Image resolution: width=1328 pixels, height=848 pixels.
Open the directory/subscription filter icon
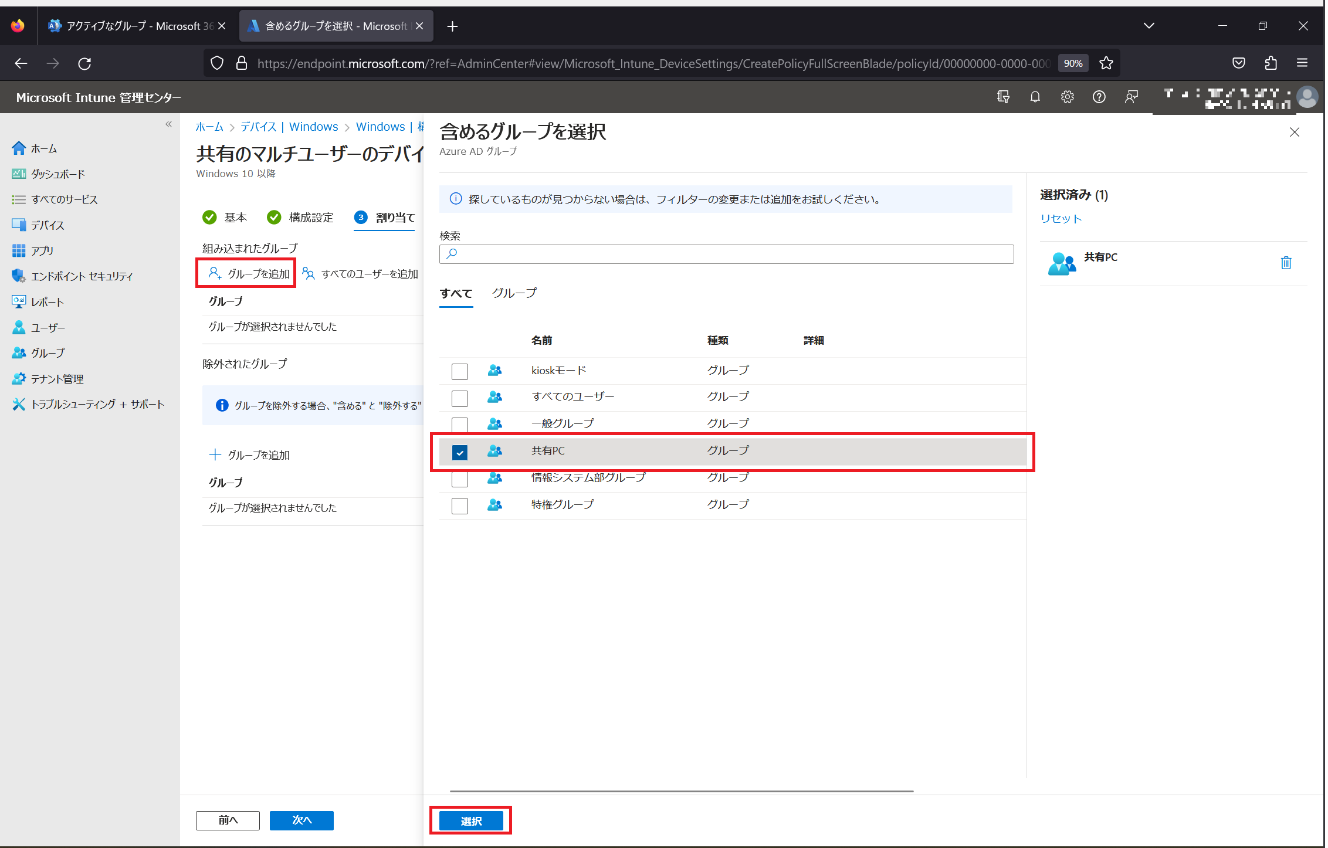pyautogui.click(x=1004, y=97)
